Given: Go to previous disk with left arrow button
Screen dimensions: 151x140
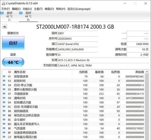Looking at the screenshot, I should pyautogui.click(x=5, y=26).
